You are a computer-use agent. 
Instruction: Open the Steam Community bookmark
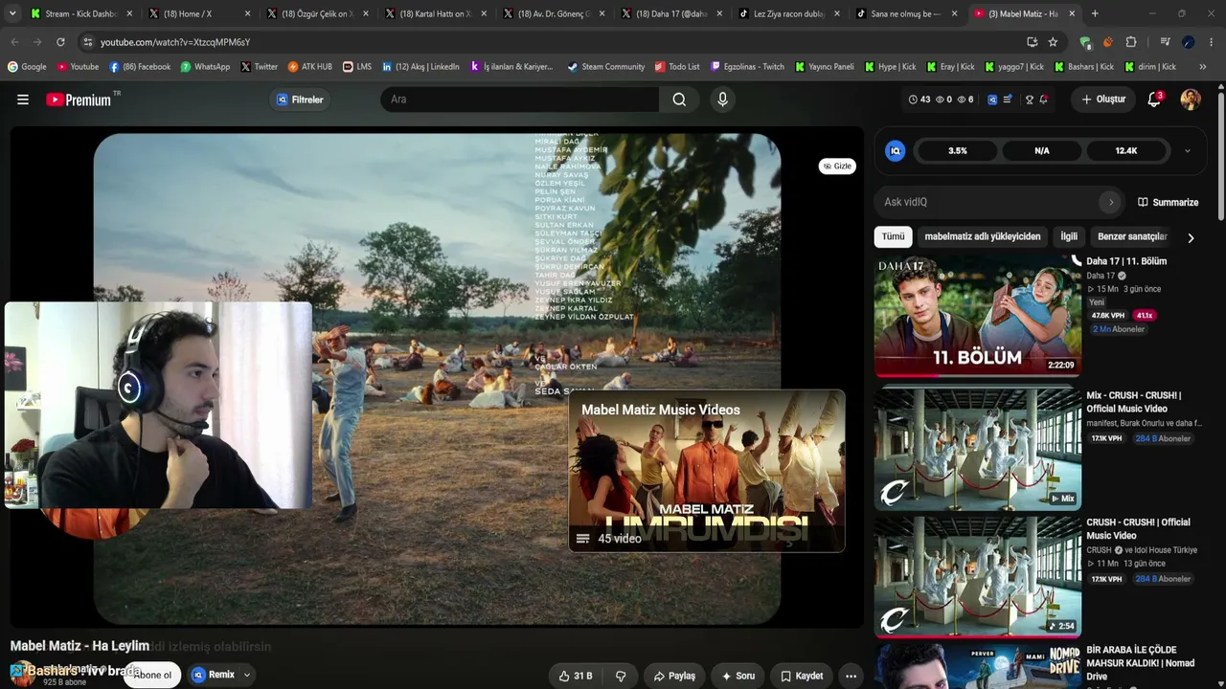[605, 67]
